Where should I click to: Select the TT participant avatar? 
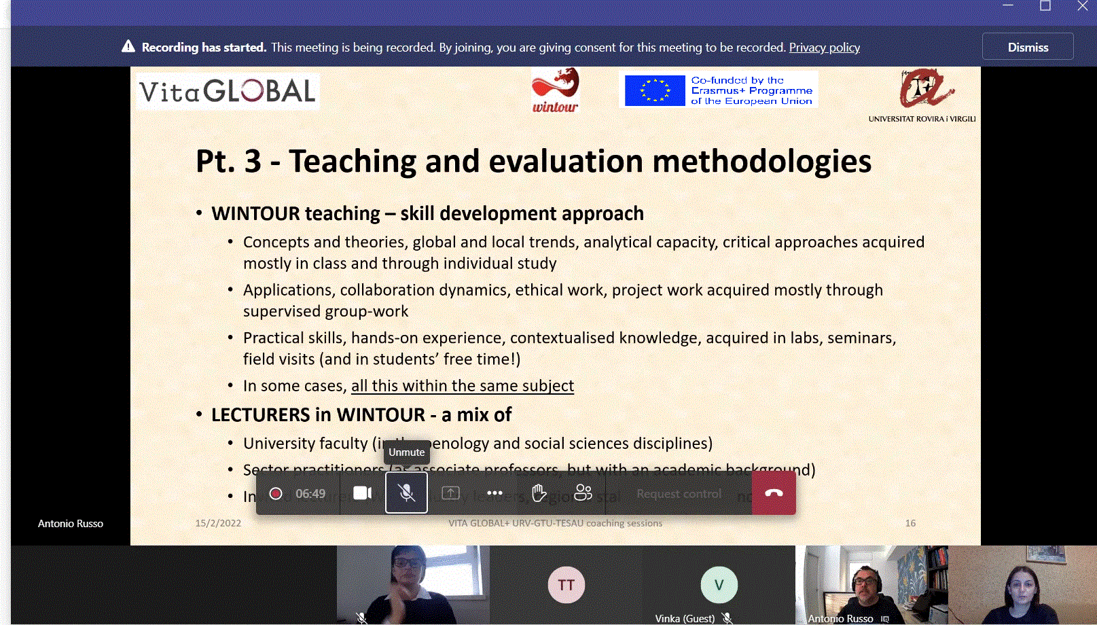[x=567, y=585]
